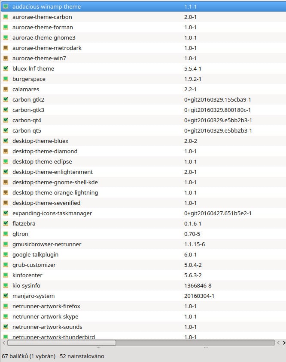The image size is (286, 362).
Task: Toggle the expanding-icons-taskmanager installed checkmark
Action: pos(6,213)
